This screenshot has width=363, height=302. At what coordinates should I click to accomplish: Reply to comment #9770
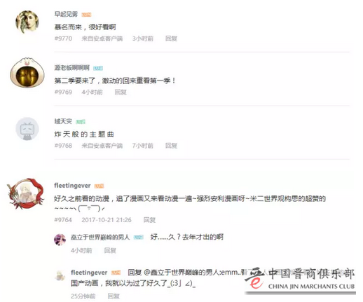pos(171,39)
